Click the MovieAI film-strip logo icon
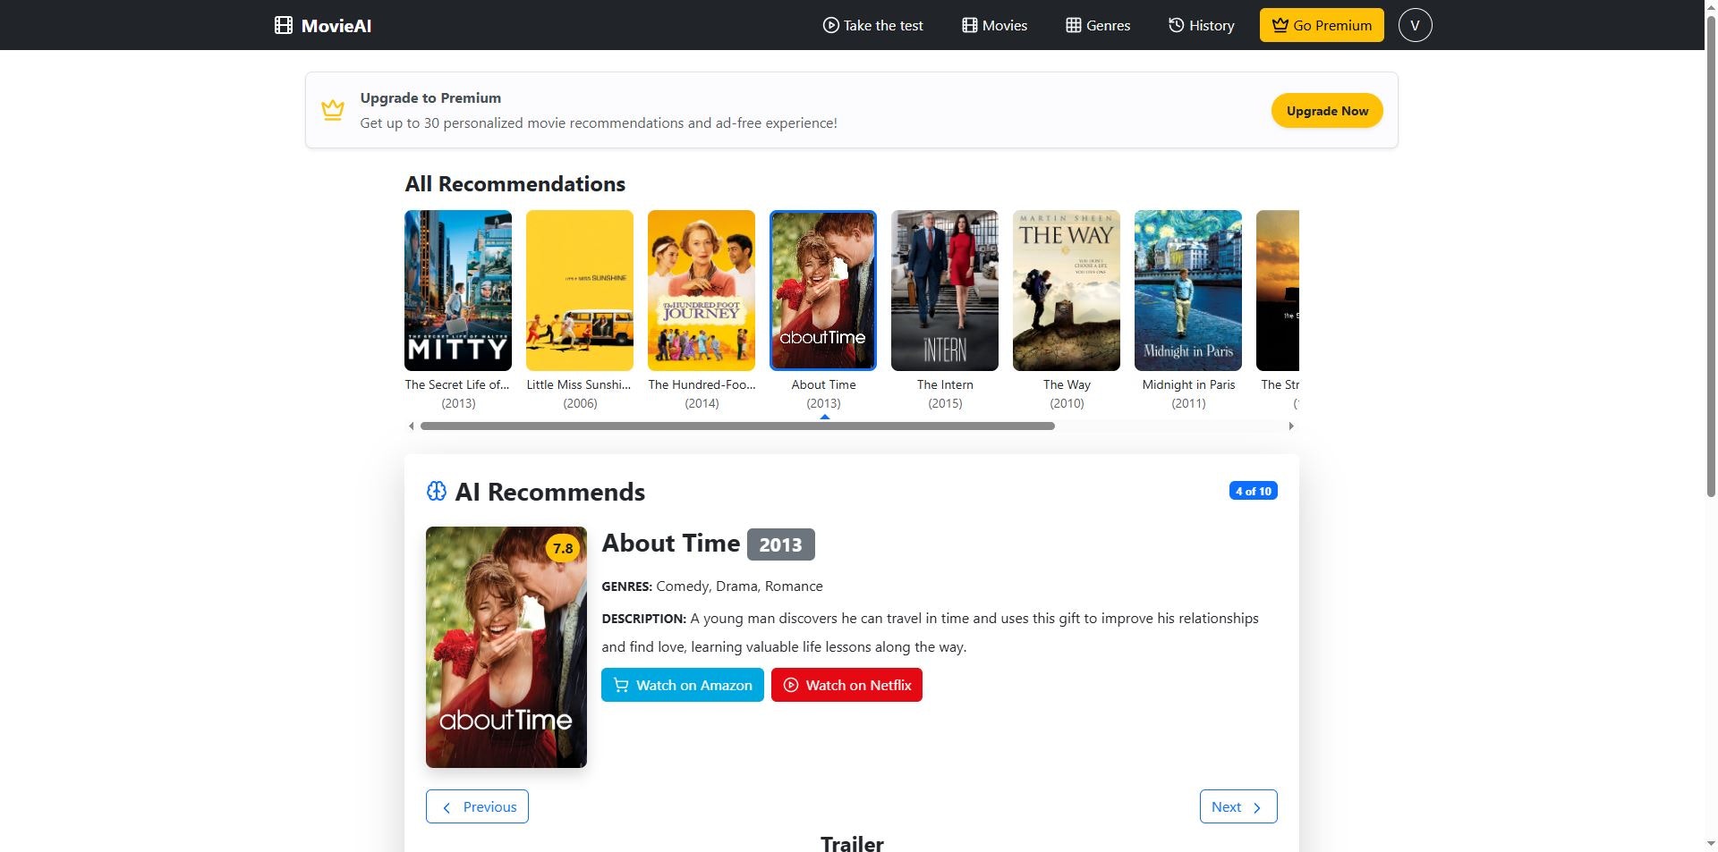1718x852 pixels. pos(283,25)
